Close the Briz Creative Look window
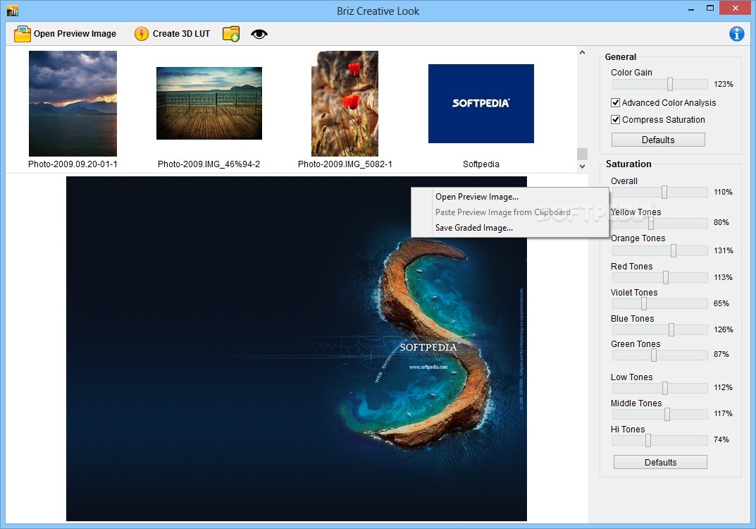 pos(736,8)
